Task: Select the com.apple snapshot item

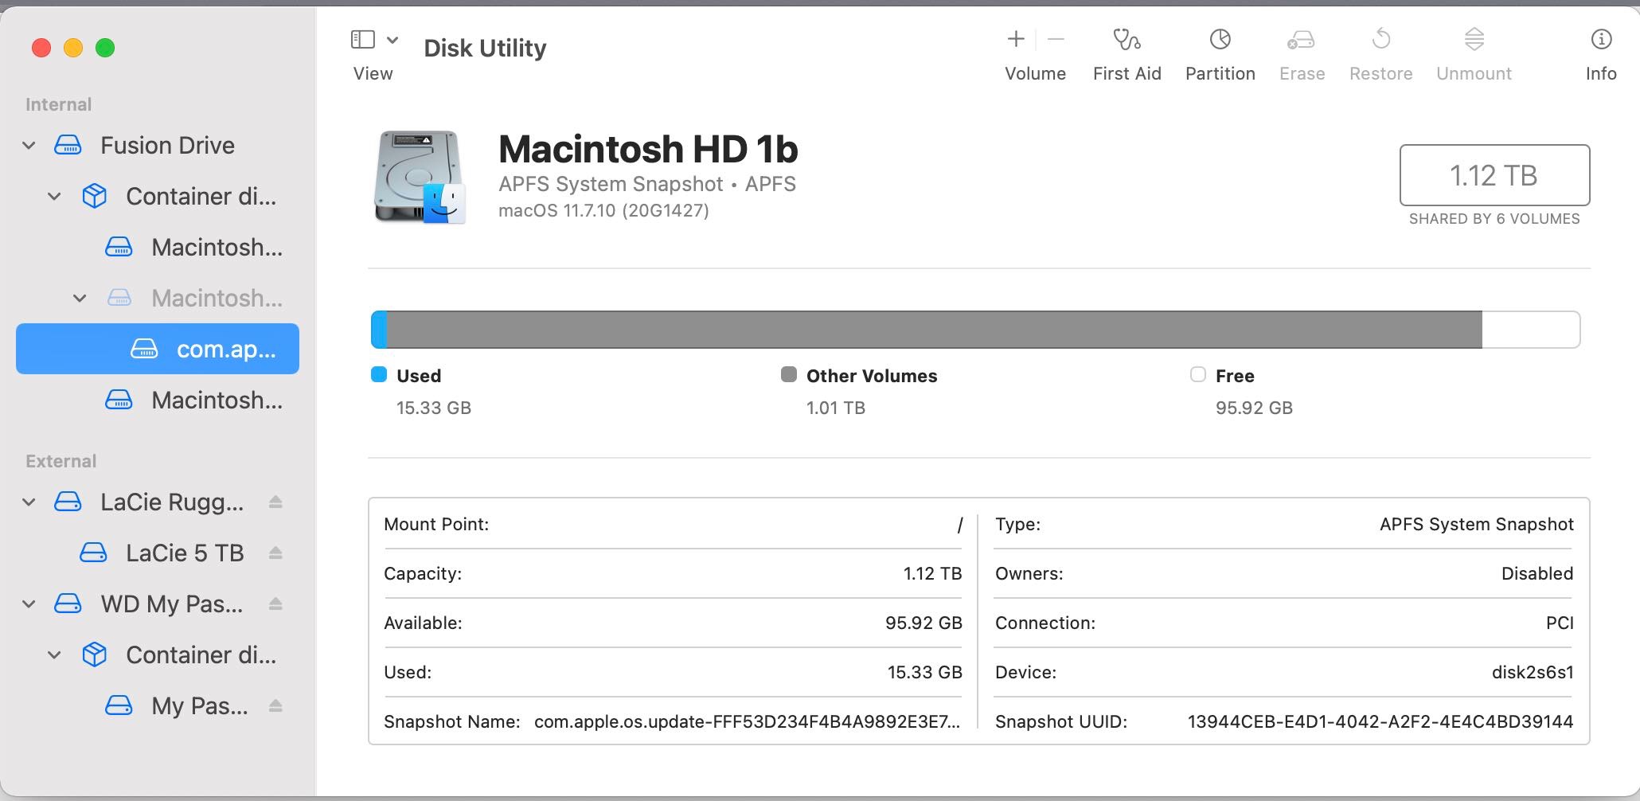Action: [x=158, y=349]
